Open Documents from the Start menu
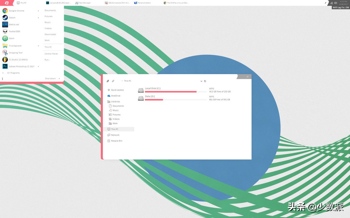The image size is (350, 218). click(50, 10)
